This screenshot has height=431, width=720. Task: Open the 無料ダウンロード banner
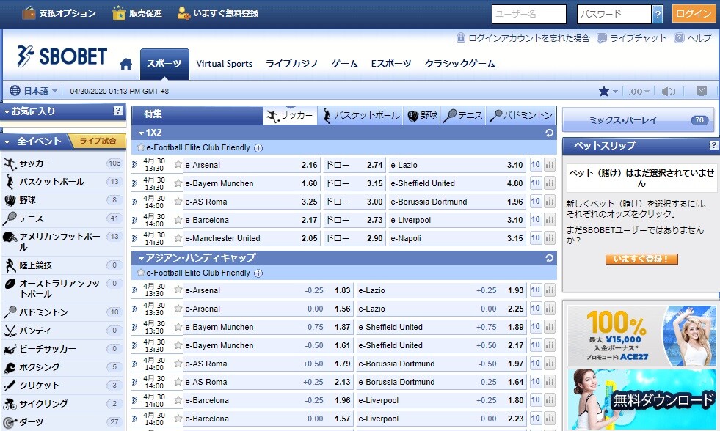641,399
